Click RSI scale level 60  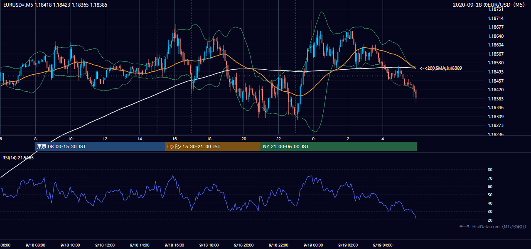pyautogui.click(x=490, y=186)
